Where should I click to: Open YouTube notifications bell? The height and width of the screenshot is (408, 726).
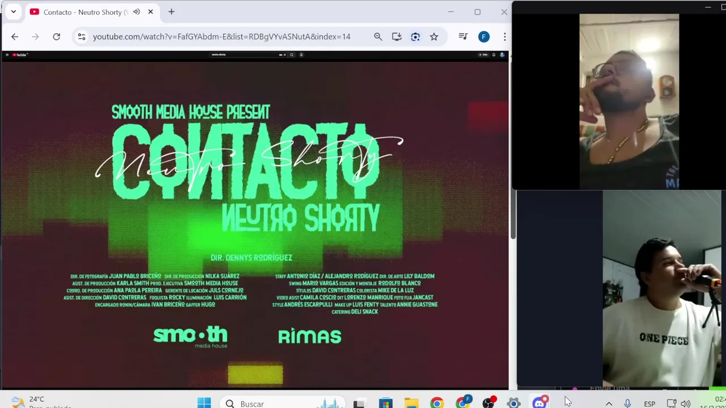pos(494,55)
